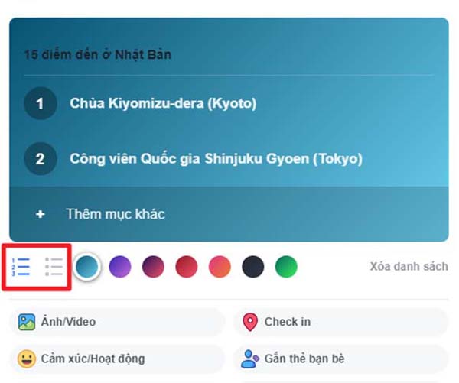Switch to numbered list style icon
The height and width of the screenshot is (383, 459).
(x=21, y=267)
